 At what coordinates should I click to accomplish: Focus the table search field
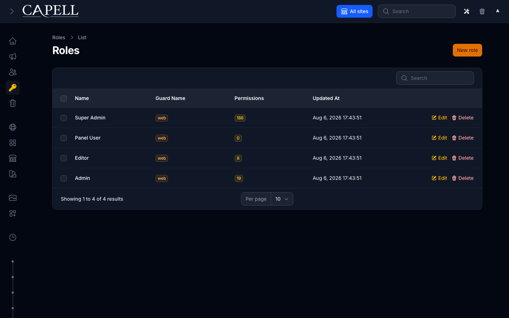click(x=435, y=78)
